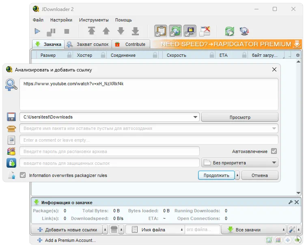Viewport: 306px width, 248px height.
Task: Focus the file name search field
Action: (x=202, y=229)
